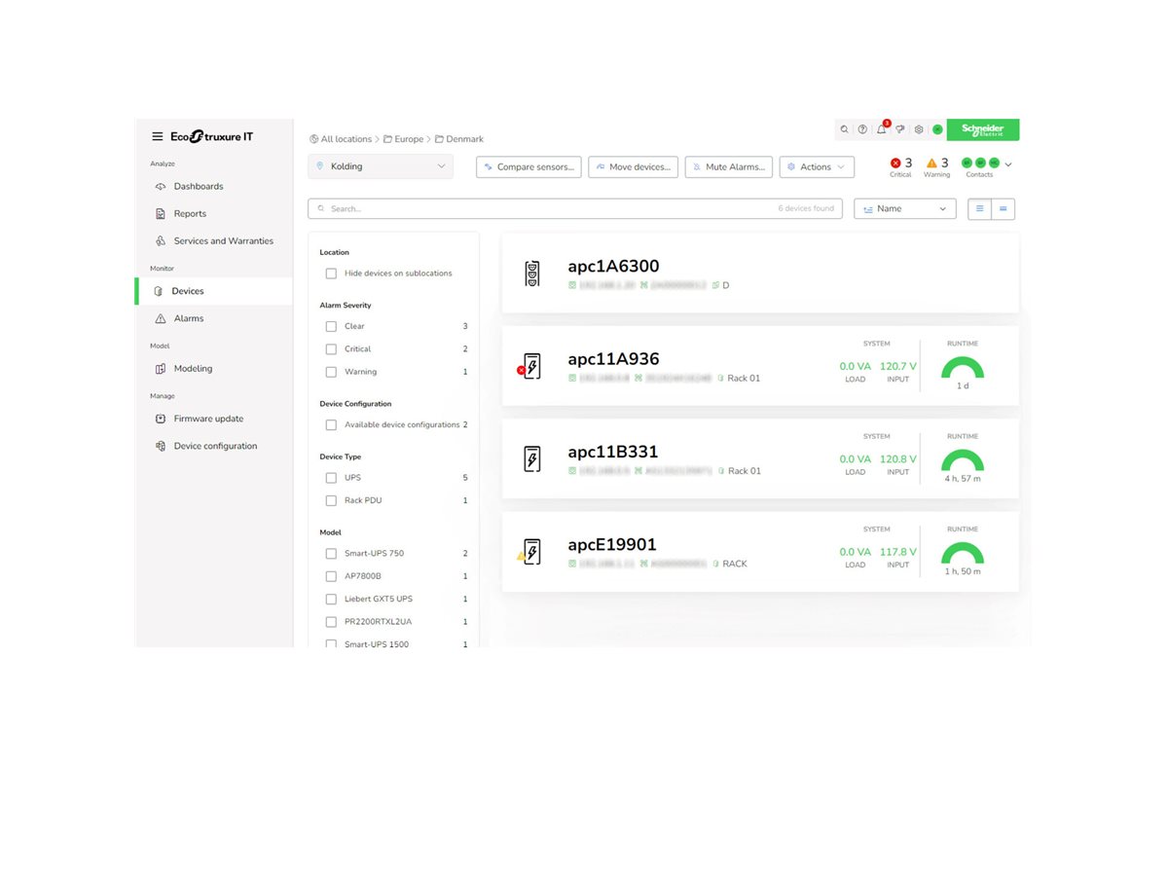Click the runtime gauge for apc11B331
The image size is (1168, 876).
963,461
